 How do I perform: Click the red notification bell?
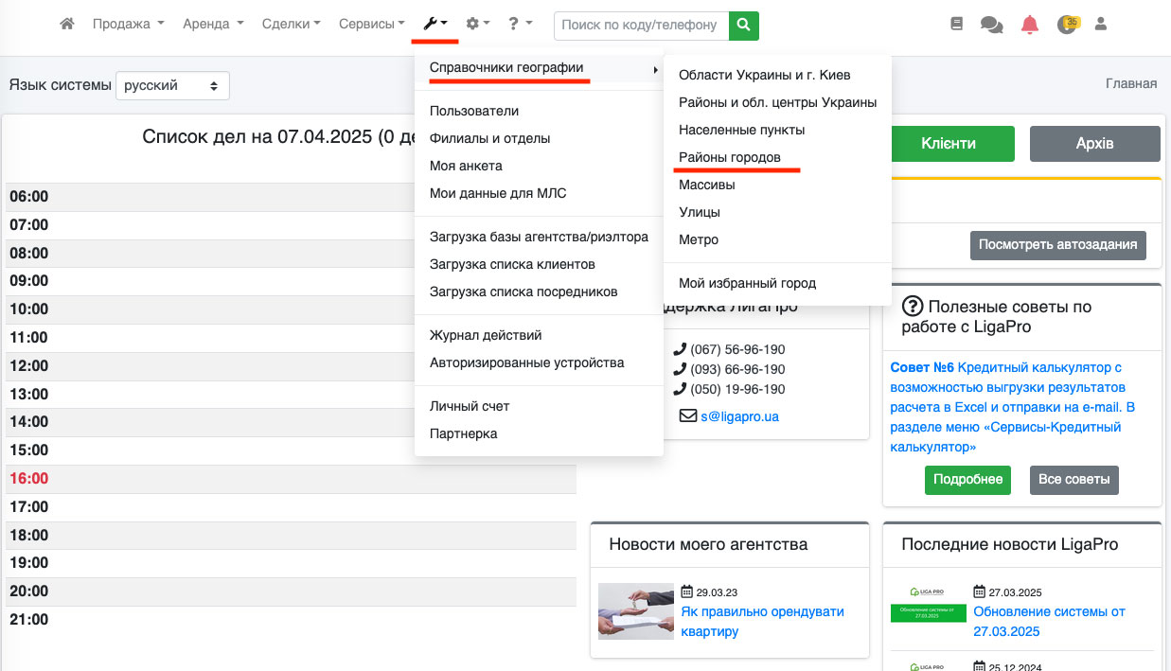pos(1030,26)
